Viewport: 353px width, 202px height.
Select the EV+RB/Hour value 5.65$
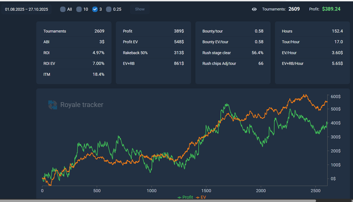(337, 63)
